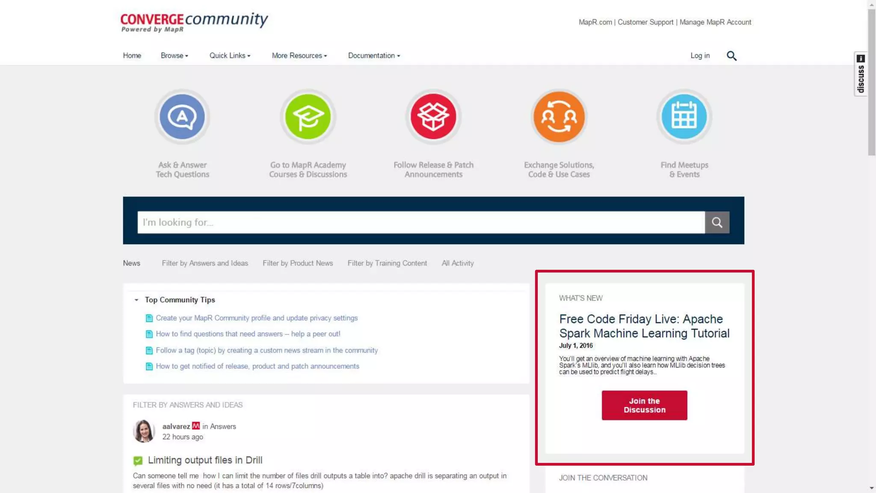Click the page's vertical scrollbar thumb
The height and width of the screenshot is (493, 876).
871,81
